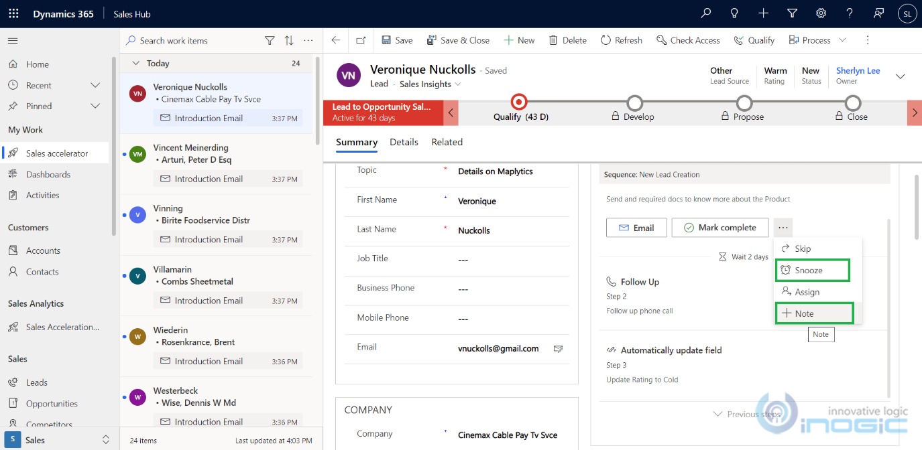Qualify the lead
Screen dimensions: 922x450
click(754, 40)
